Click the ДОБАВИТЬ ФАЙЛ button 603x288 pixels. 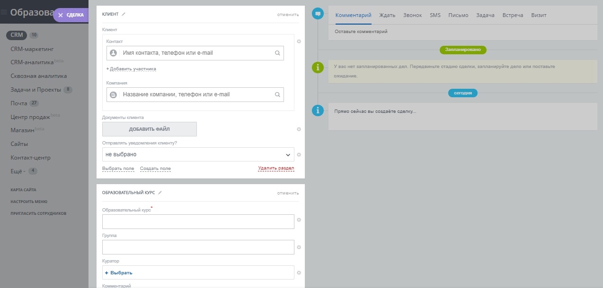[x=149, y=129]
